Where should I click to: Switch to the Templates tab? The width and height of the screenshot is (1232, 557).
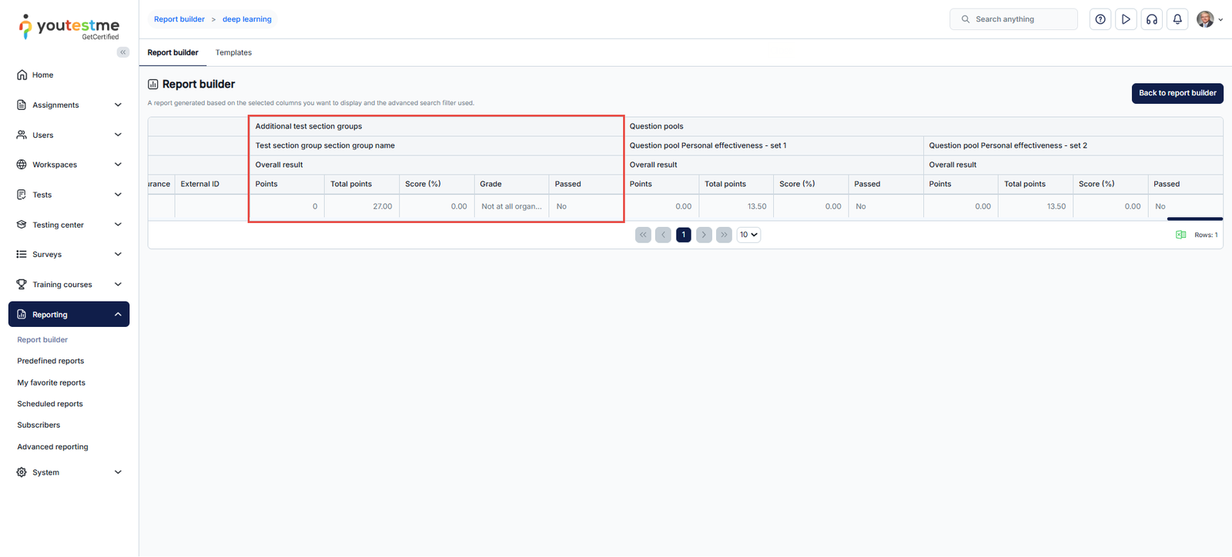click(x=233, y=53)
